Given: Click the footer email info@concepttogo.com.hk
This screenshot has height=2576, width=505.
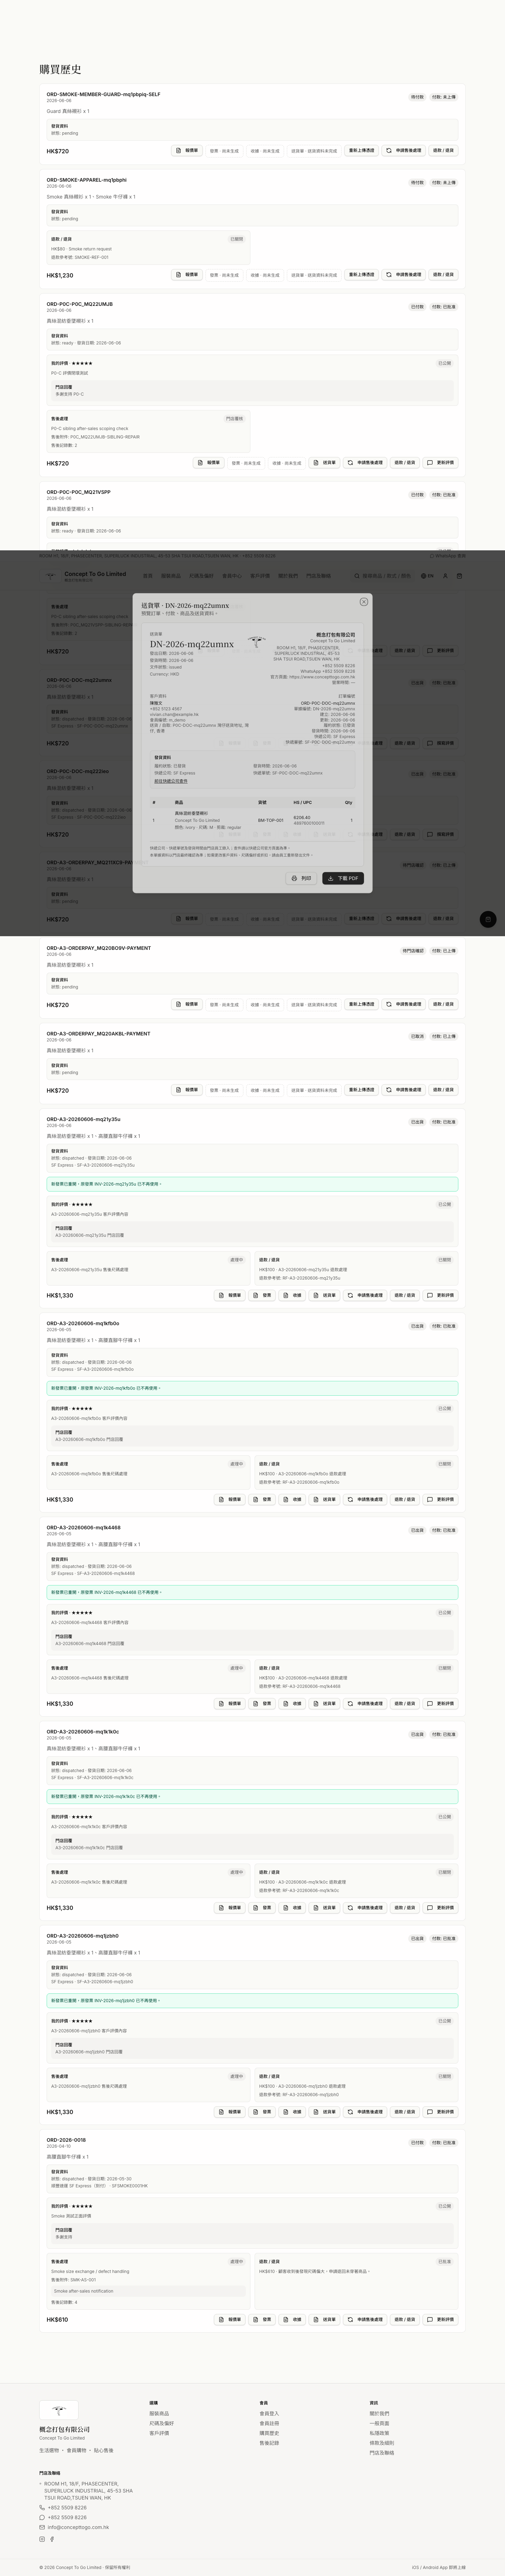Looking at the screenshot, I should (78, 2527).
